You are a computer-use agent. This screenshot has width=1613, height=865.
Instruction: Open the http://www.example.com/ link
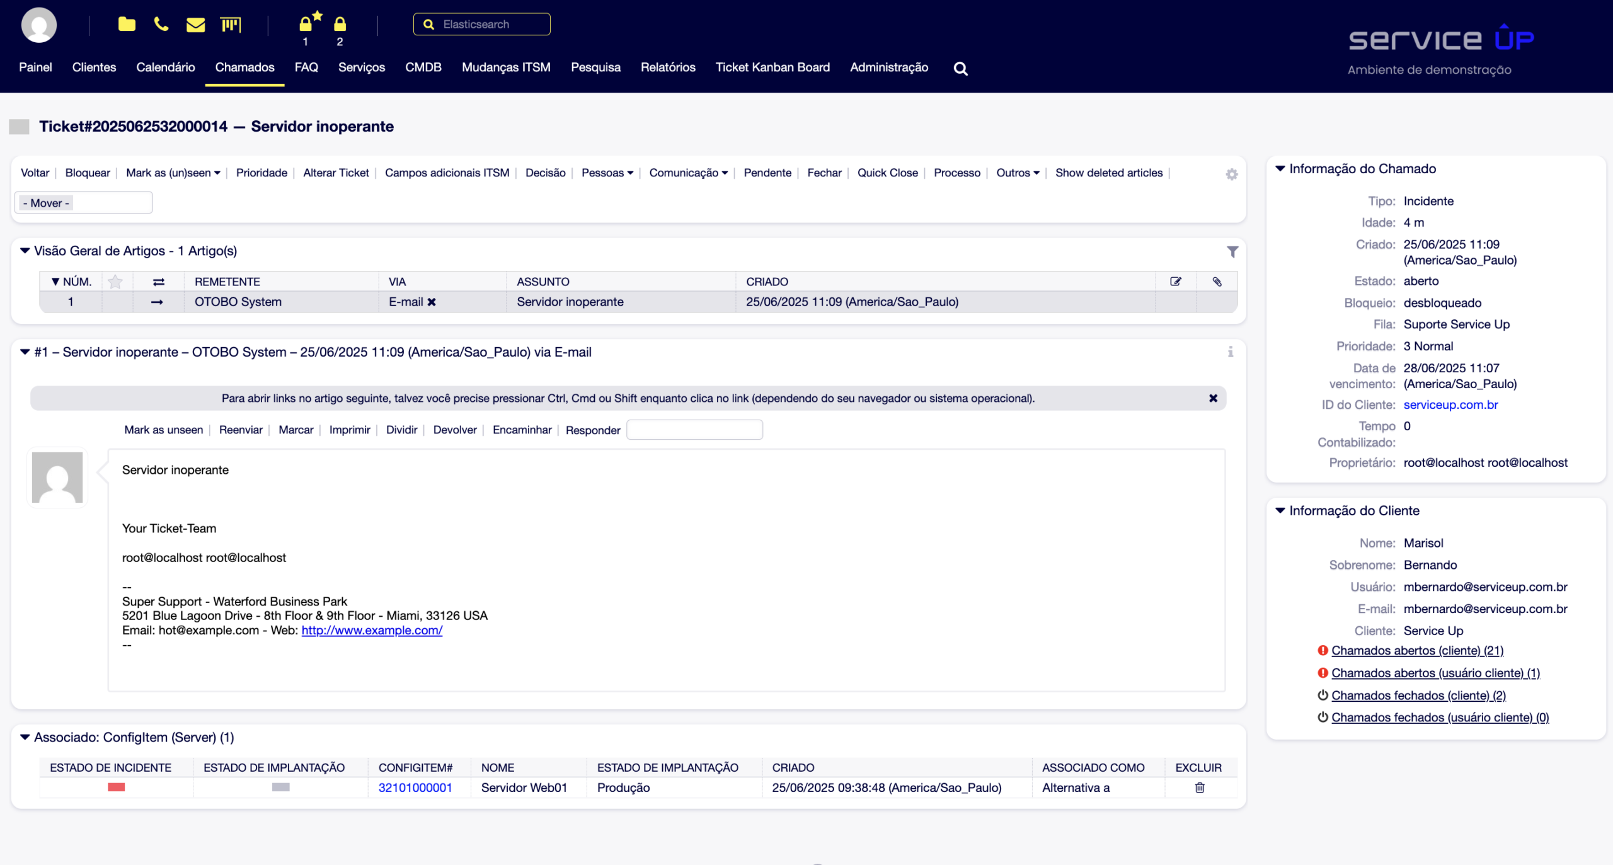pos(372,630)
